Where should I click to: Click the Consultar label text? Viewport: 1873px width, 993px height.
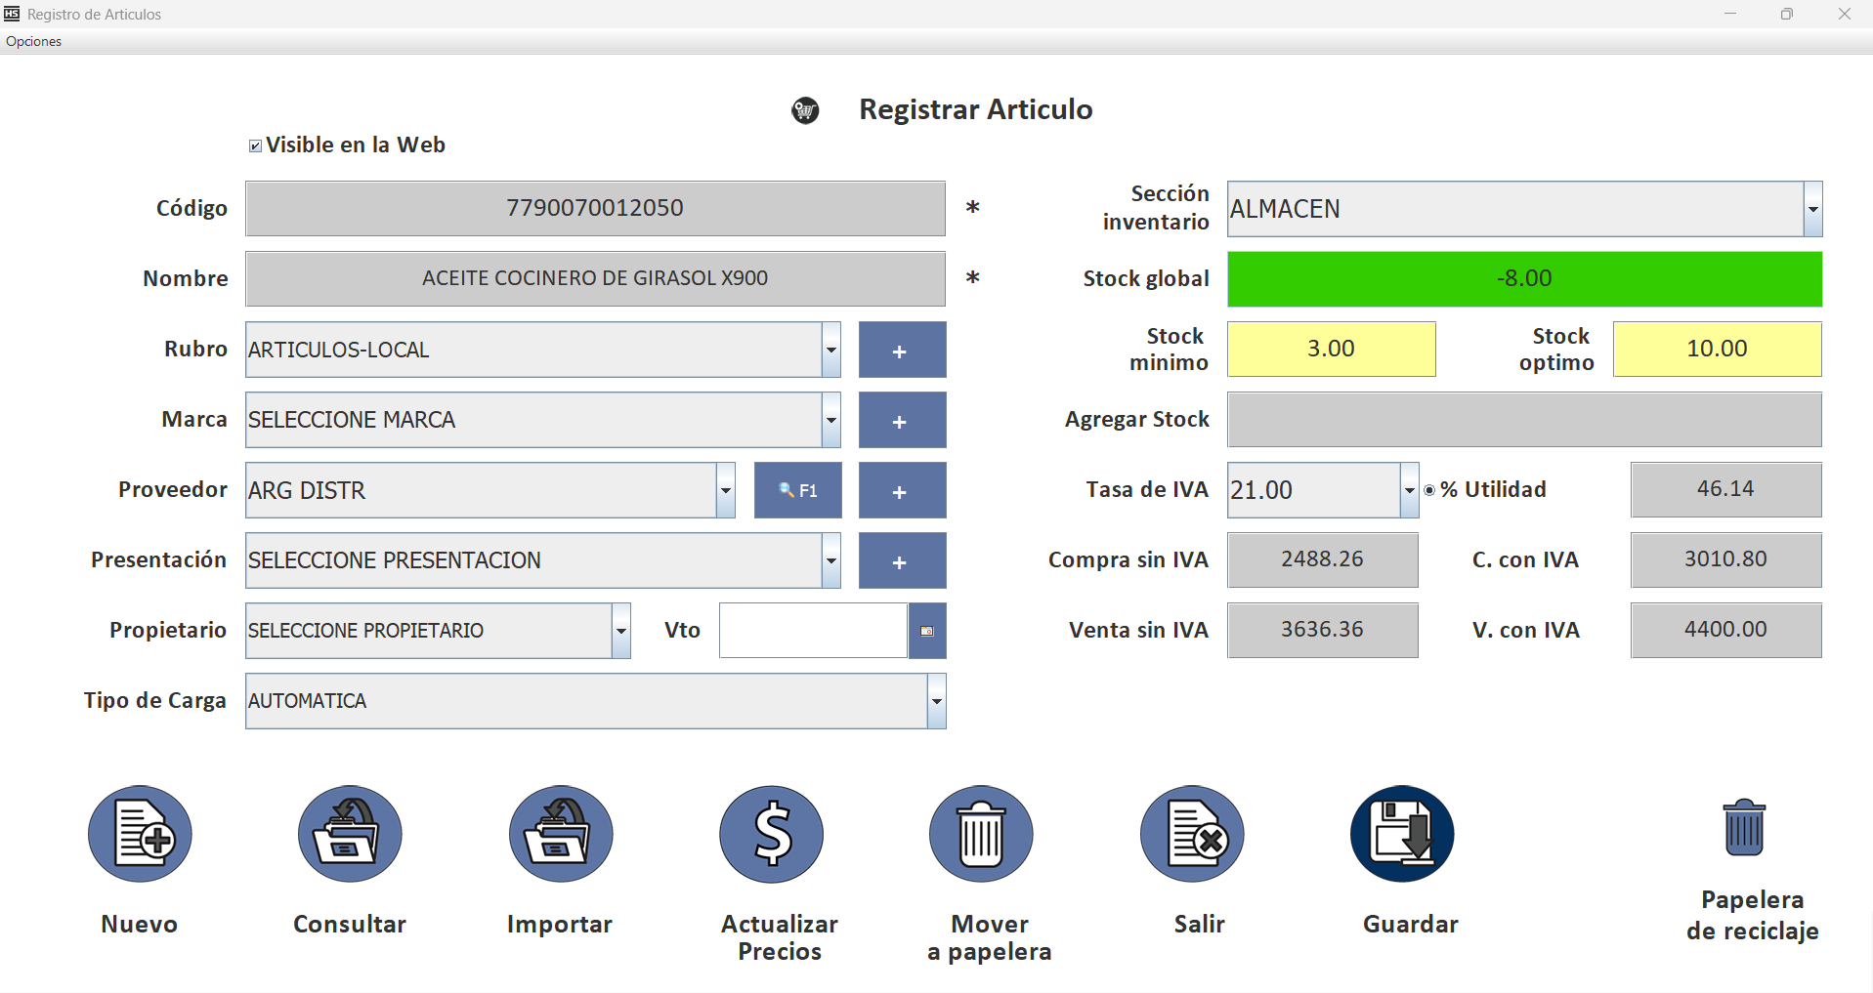pos(350,925)
